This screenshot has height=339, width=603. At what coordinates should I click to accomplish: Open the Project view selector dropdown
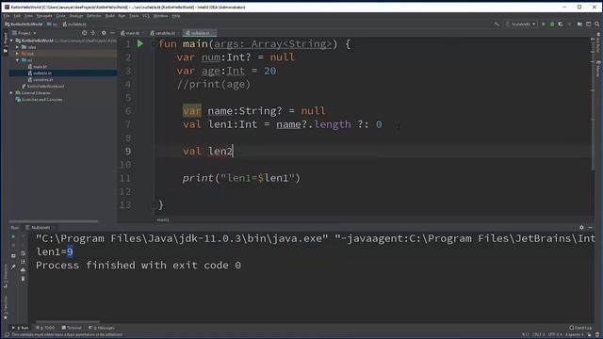tap(24, 33)
